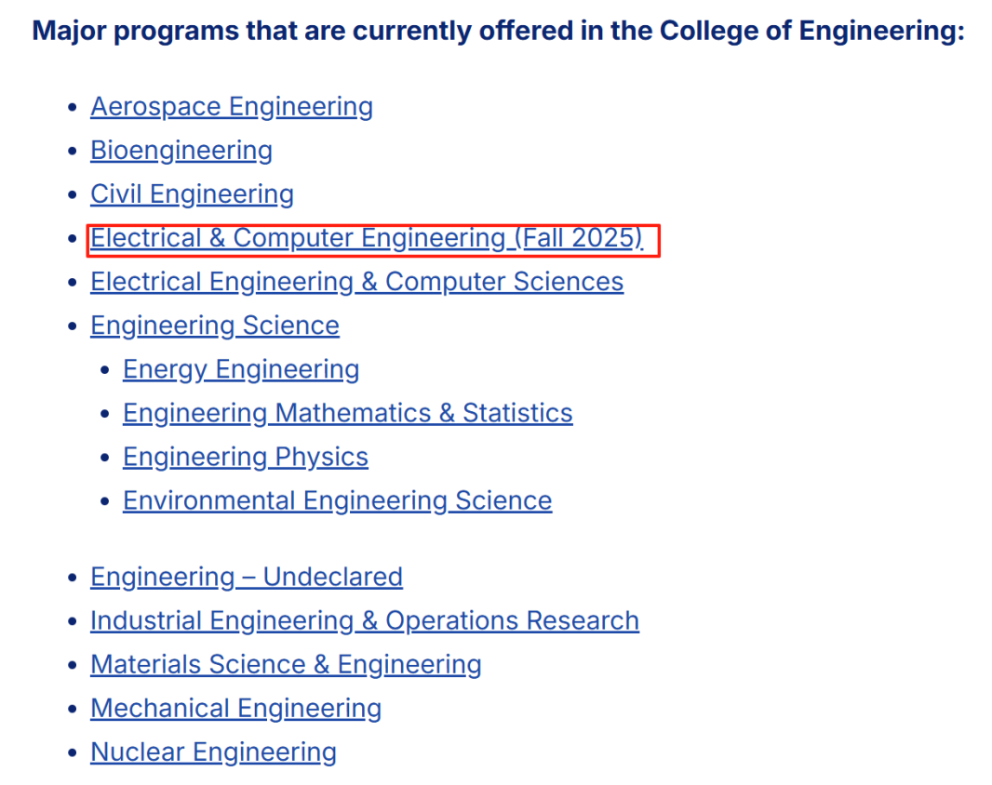Click 'Statistics' in Engineering Mathematics link
This screenshot has height=785, width=992.
tap(517, 413)
